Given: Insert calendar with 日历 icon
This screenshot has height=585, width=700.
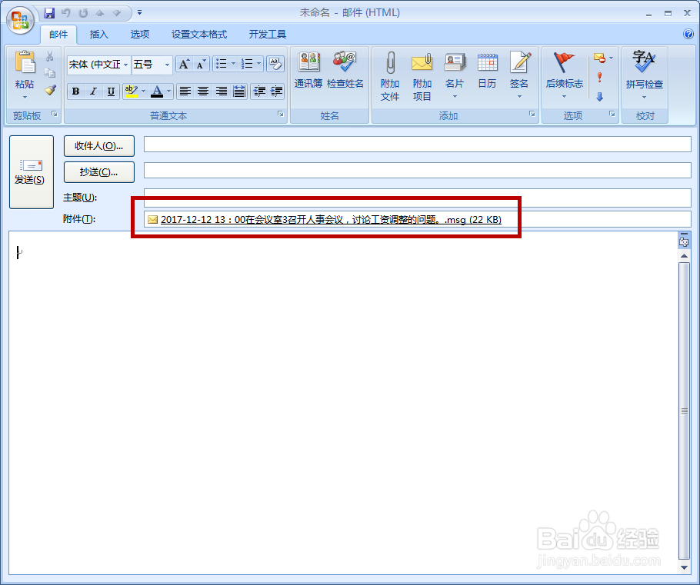Looking at the screenshot, I should [x=487, y=71].
